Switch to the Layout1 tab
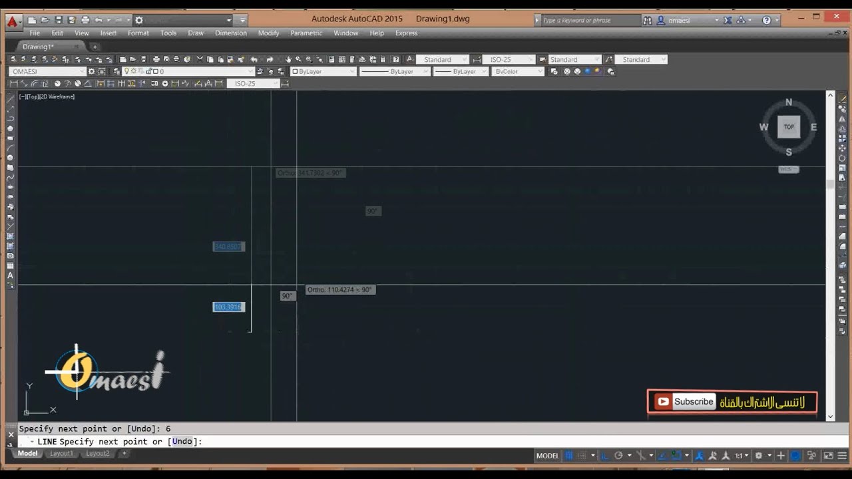This screenshot has height=479, width=852. (x=61, y=454)
